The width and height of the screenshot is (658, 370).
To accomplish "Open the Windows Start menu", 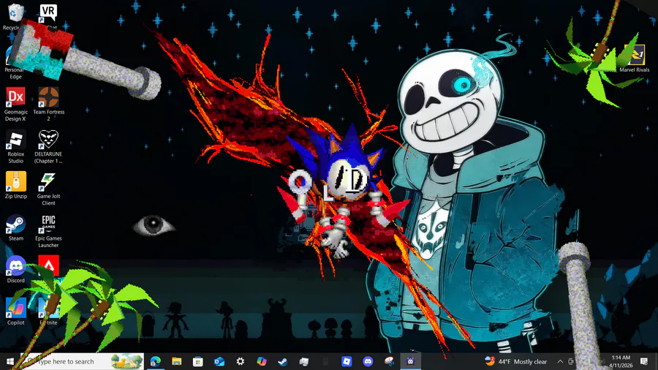I will coord(10,361).
